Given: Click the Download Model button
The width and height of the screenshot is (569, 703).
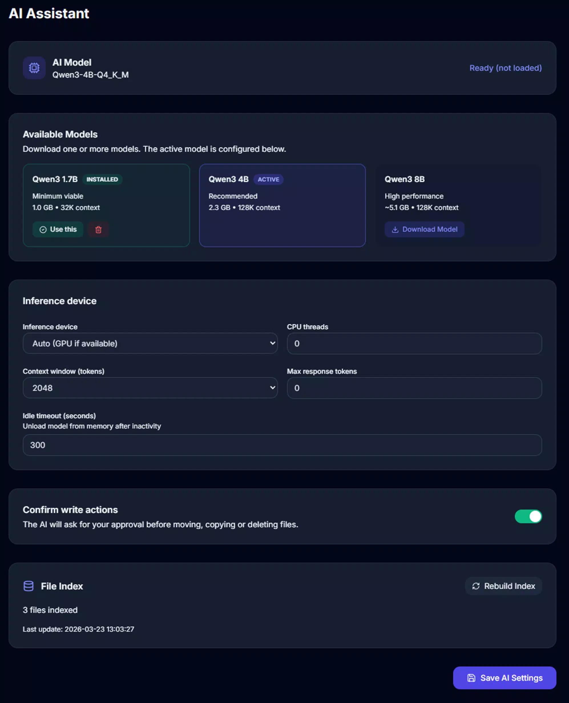Looking at the screenshot, I should click(x=424, y=229).
